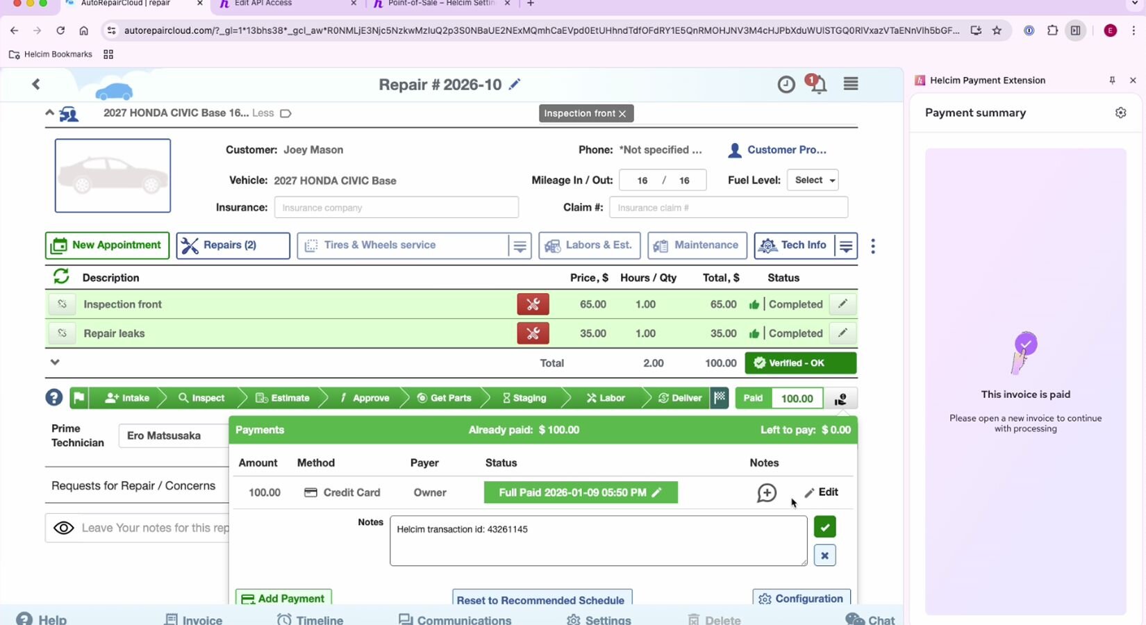Screen dimensions: 1146x625
Task: Collapse the vehicle header chevron
Action: 49,112
